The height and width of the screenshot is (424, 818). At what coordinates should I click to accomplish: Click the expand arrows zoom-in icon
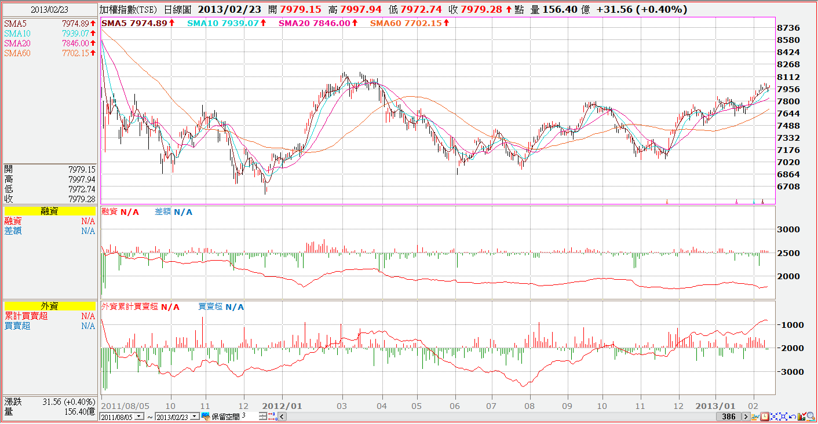[x=783, y=416]
